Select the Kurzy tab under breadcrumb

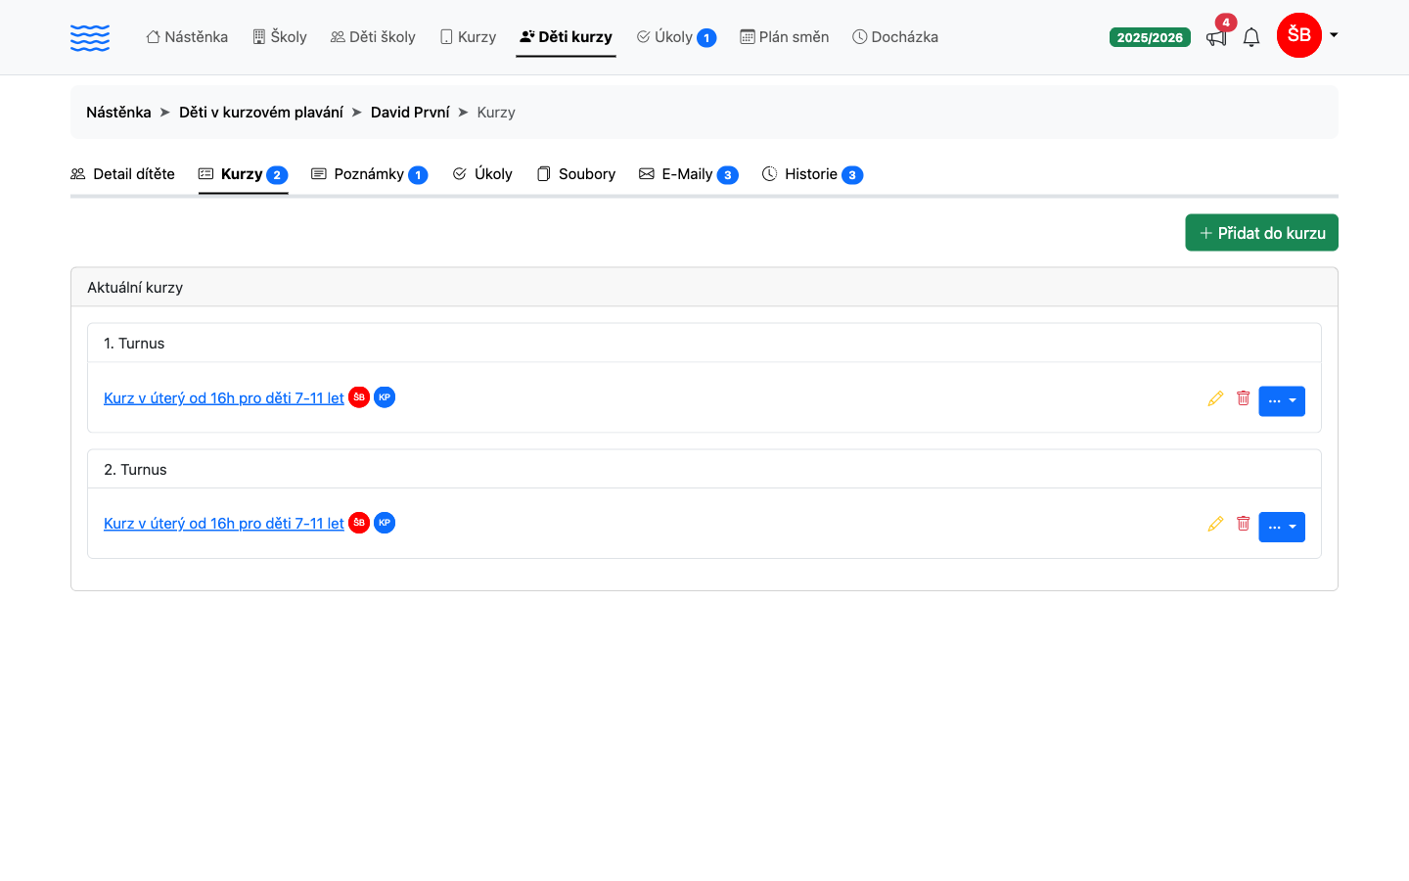[243, 174]
